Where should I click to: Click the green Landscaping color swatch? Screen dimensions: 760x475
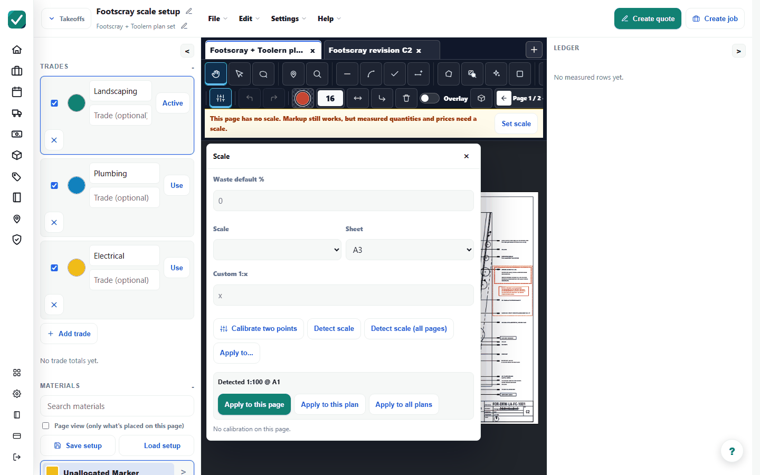click(77, 103)
